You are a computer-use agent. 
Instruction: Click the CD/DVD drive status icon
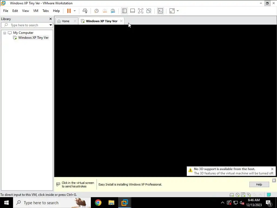[x=238, y=195]
